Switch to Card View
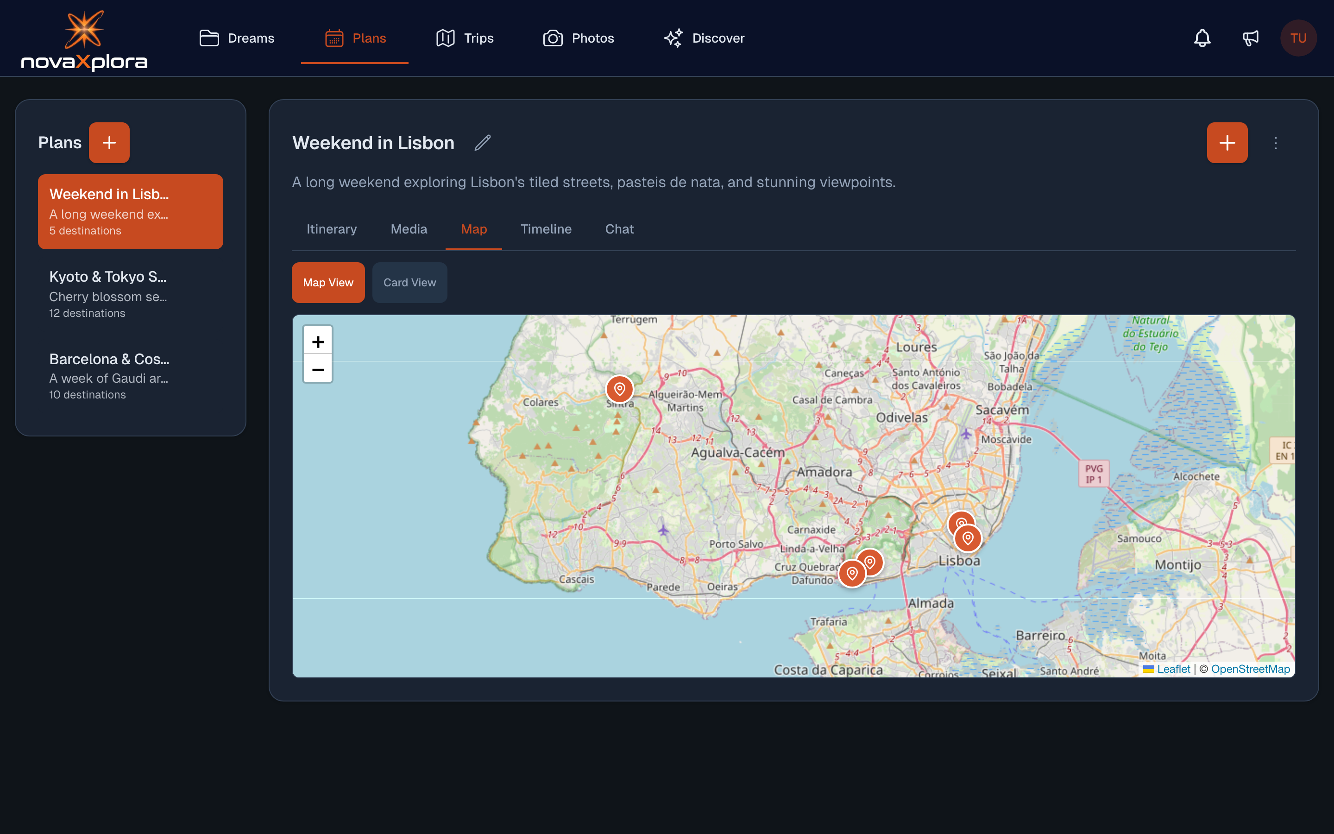This screenshot has width=1334, height=834. 409,282
